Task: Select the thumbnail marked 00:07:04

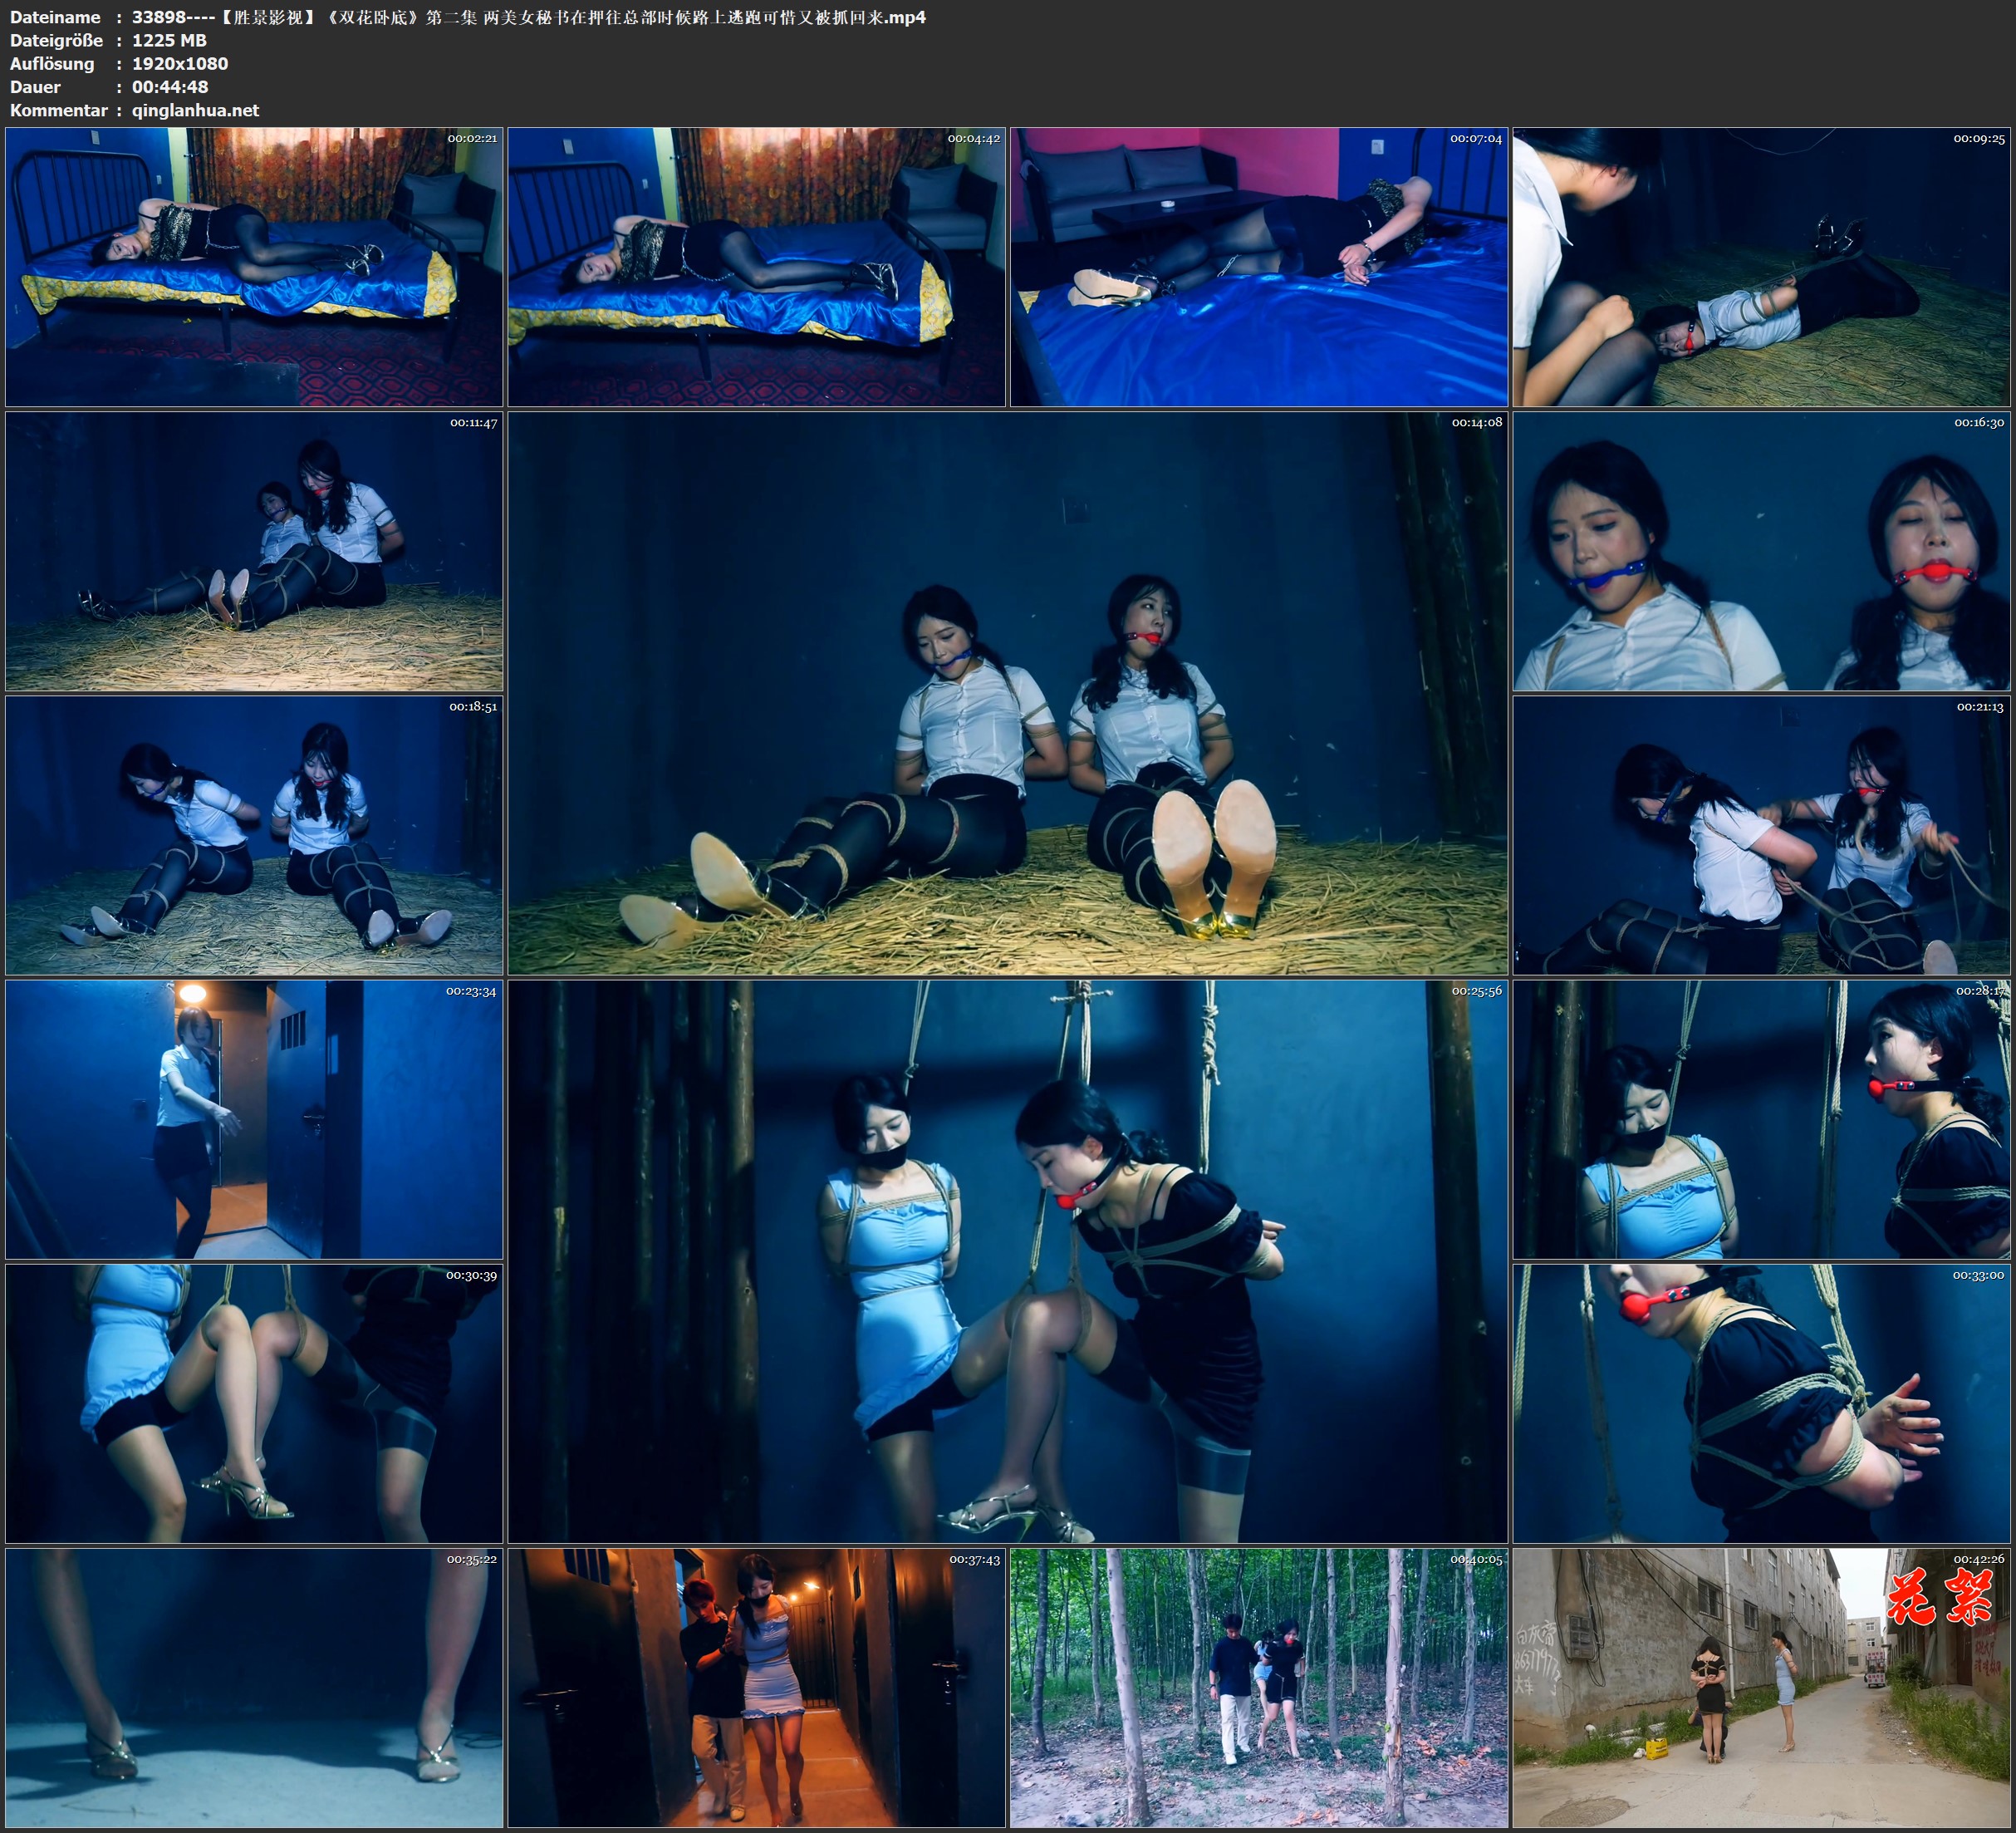Action: click(x=1258, y=266)
